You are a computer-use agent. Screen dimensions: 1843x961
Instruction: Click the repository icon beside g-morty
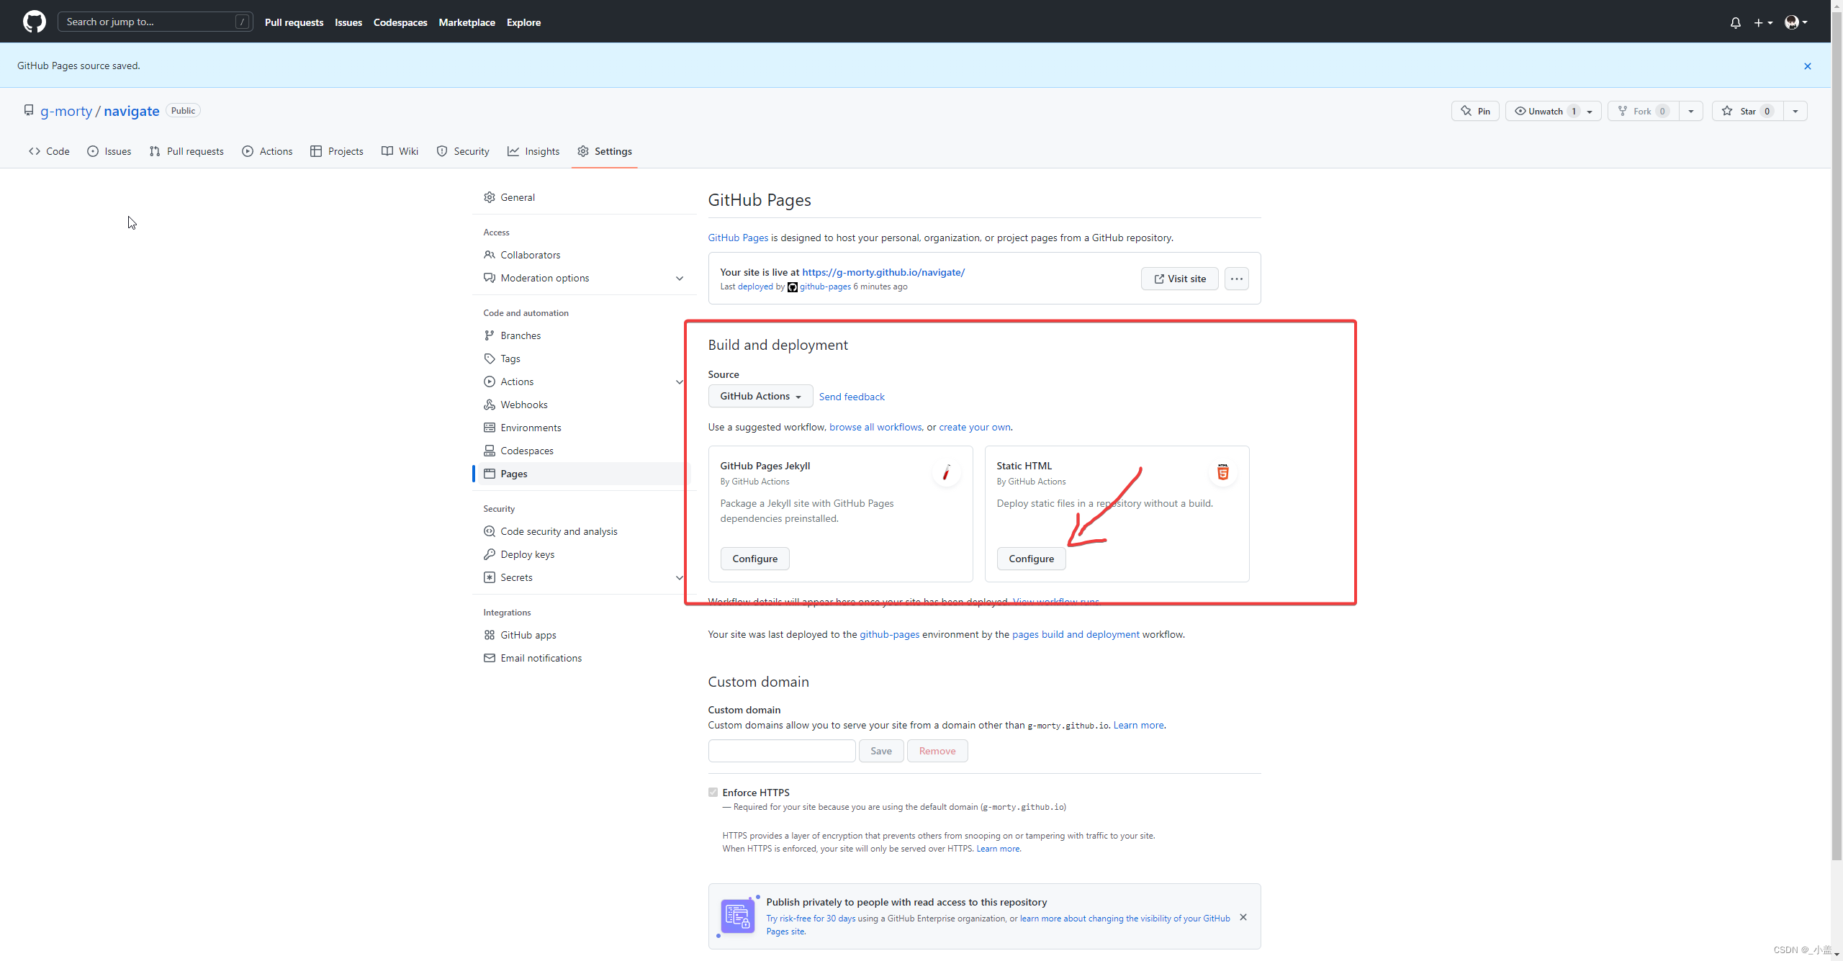29,110
